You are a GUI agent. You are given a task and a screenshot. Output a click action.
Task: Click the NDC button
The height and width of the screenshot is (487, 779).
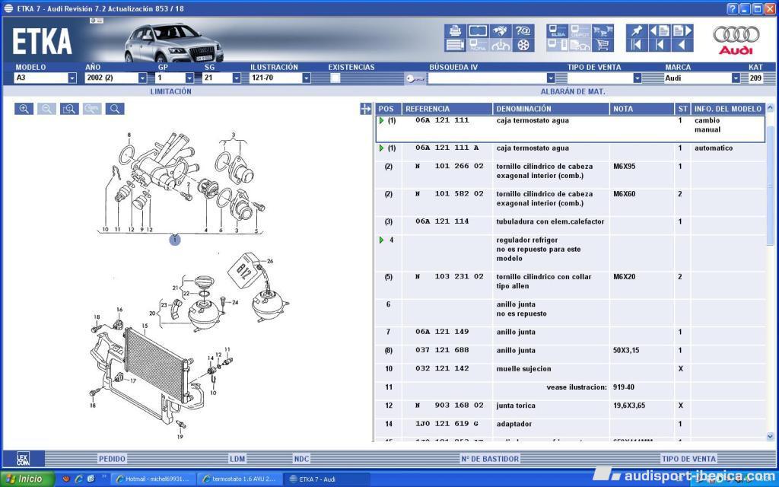click(x=301, y=459)
